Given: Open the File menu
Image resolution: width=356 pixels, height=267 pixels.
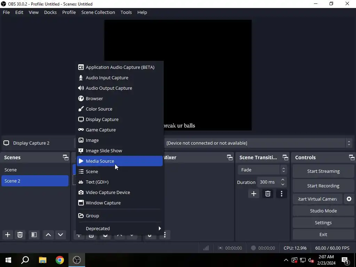Looking at the screenshot, I should [6, 12].
